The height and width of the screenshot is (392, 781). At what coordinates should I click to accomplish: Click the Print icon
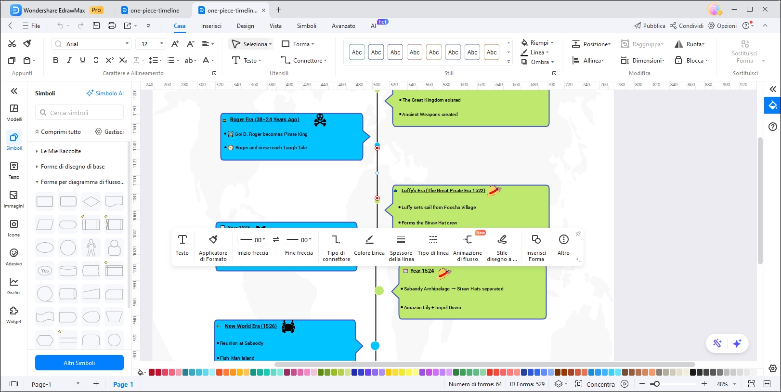pyautogui.click(x=112, y=26)
